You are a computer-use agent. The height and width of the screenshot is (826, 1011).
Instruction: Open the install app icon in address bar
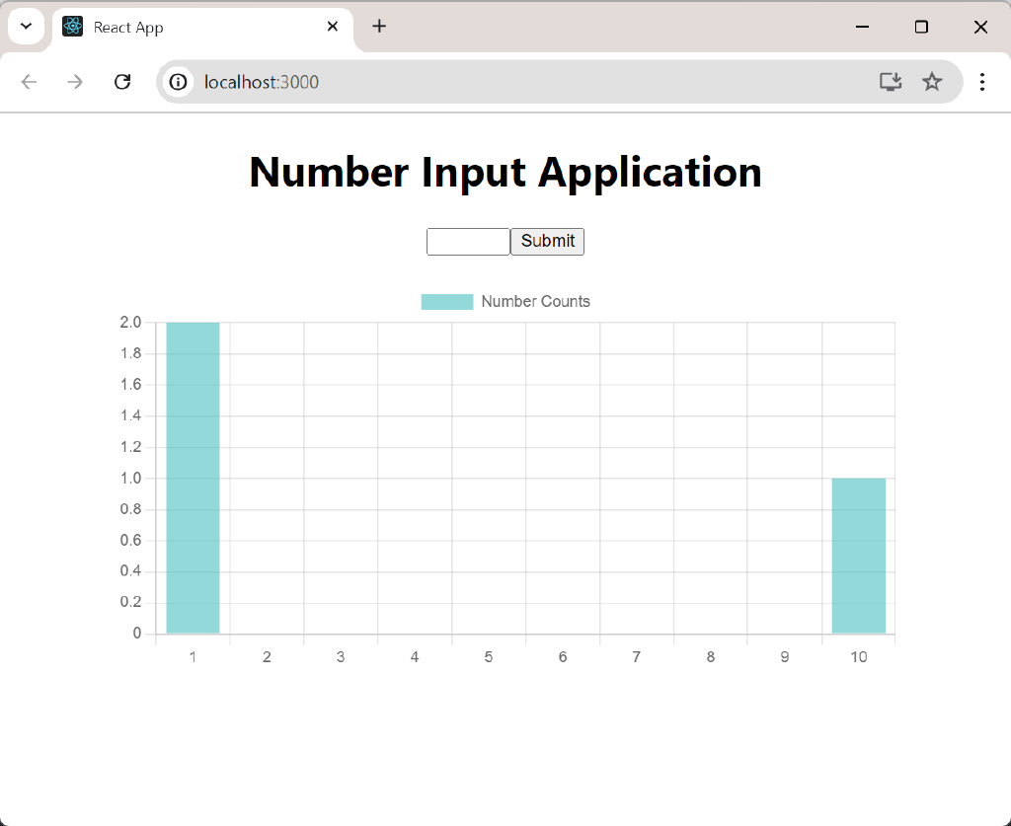coord(890,82)
